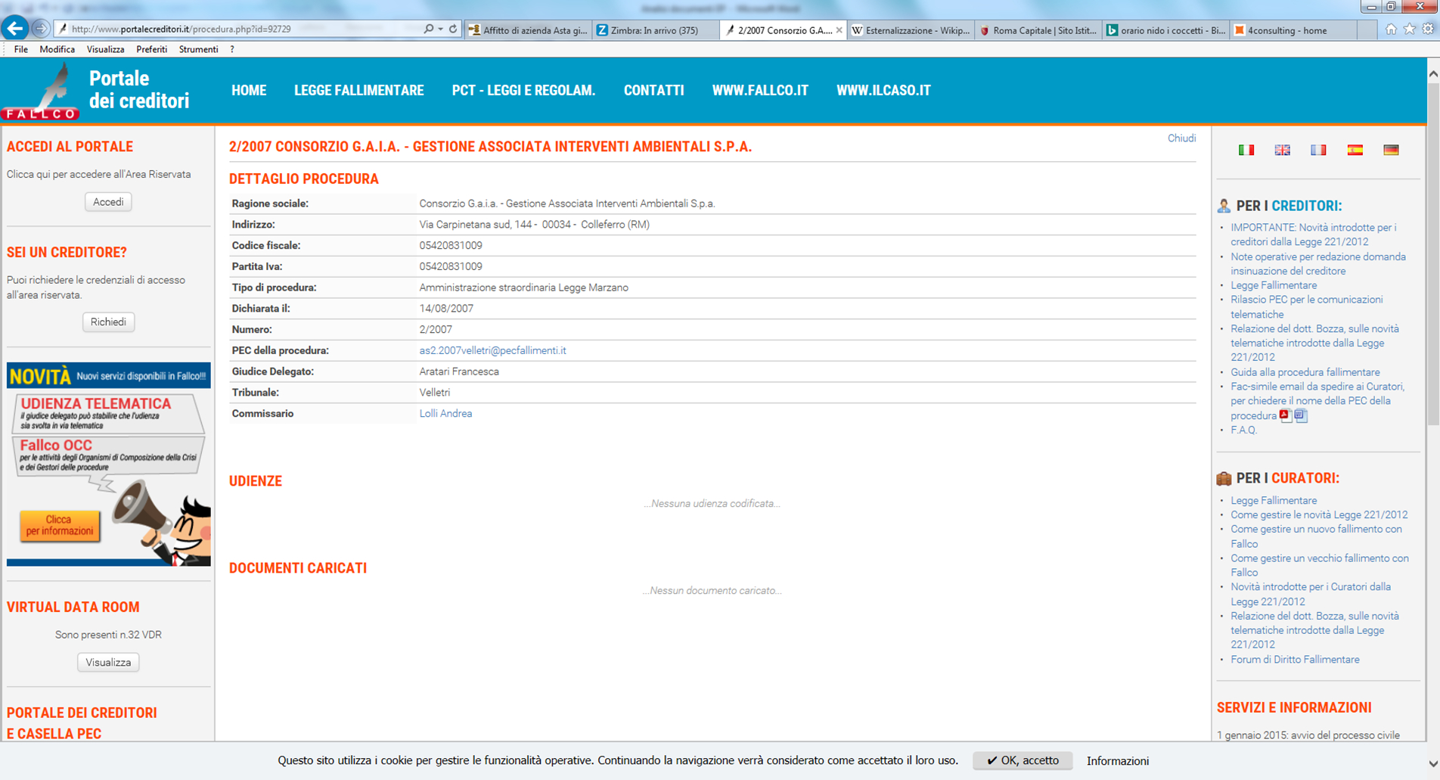
Task: Click the Richiedi credentials button
Action: click(x=108, y=322)
